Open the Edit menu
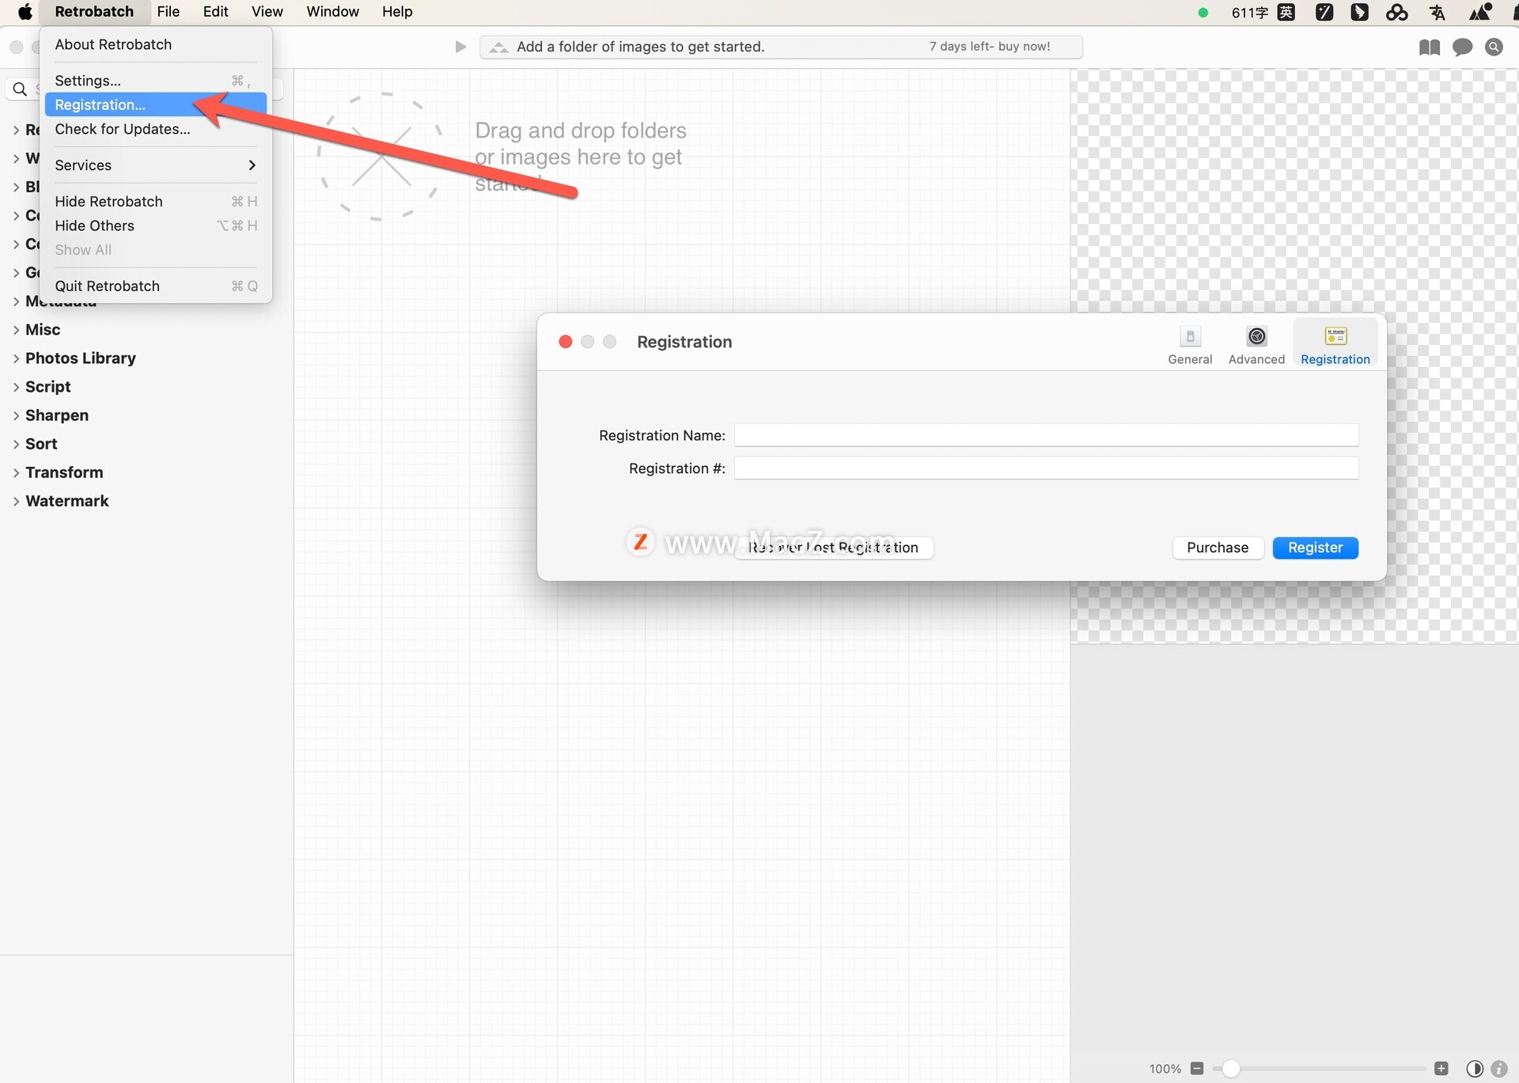 215,12
